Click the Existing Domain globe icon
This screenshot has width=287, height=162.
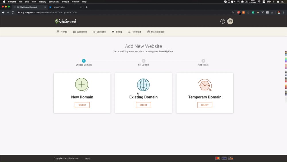click(143, 85)
